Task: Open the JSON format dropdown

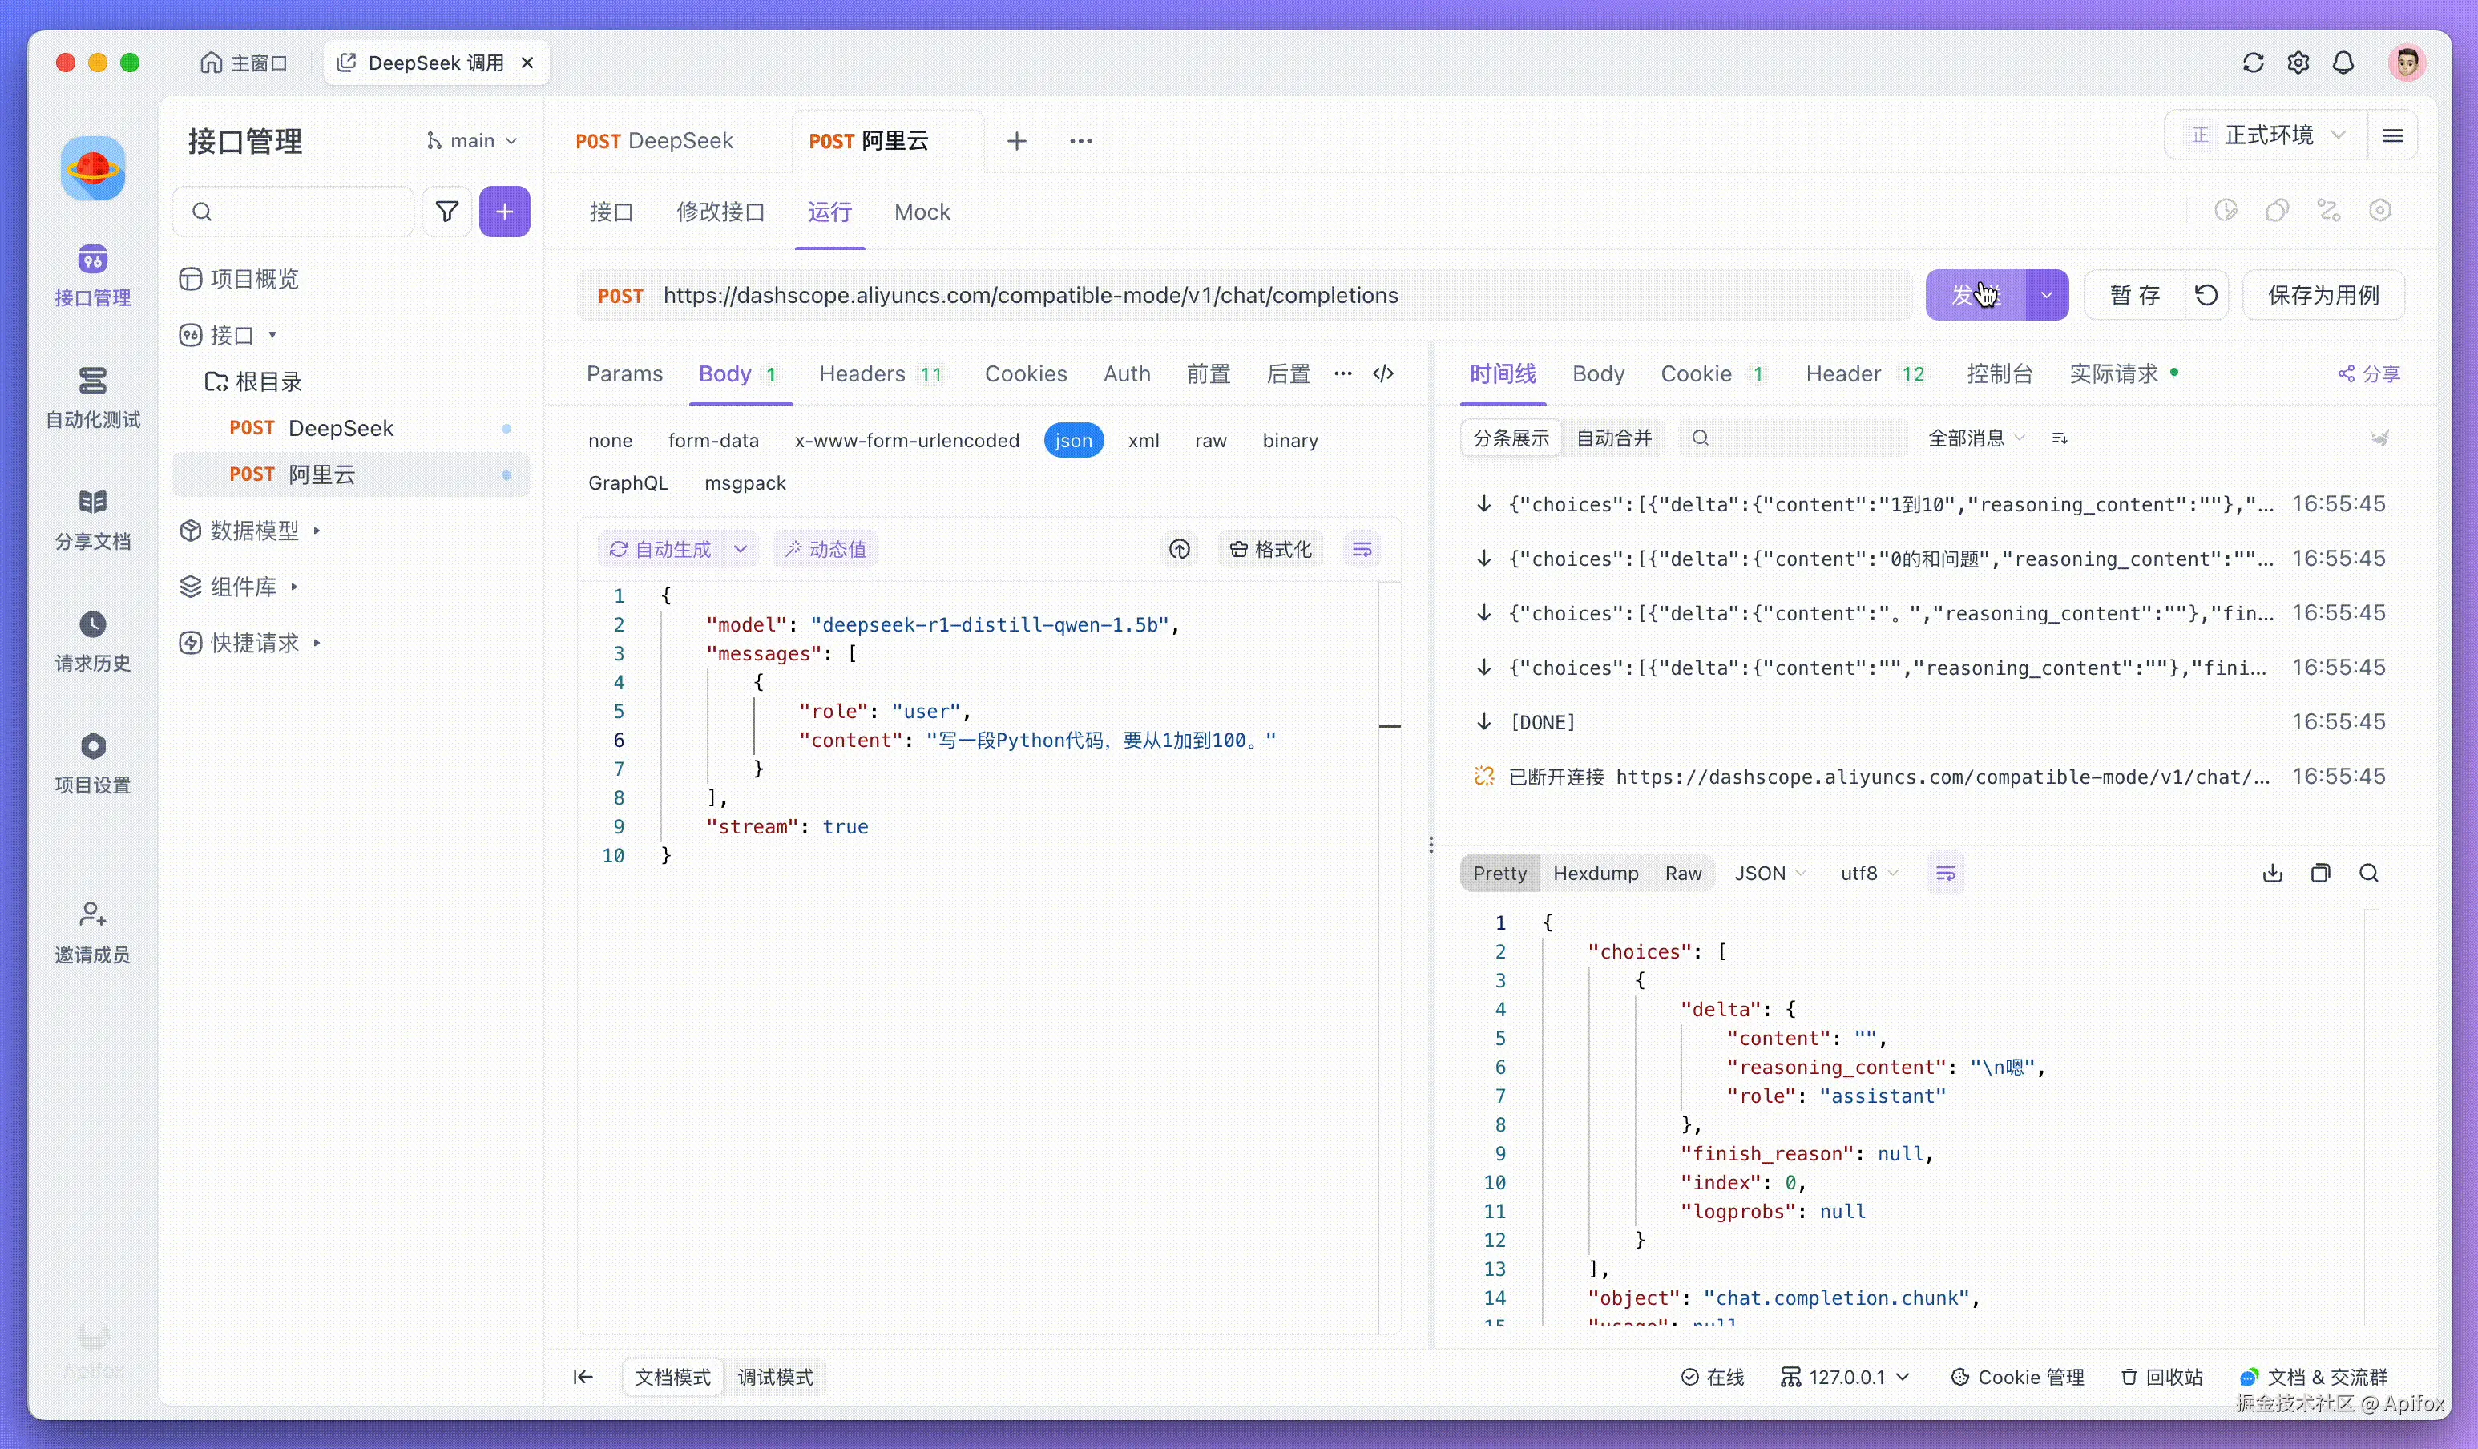Action: [1770, 873]
